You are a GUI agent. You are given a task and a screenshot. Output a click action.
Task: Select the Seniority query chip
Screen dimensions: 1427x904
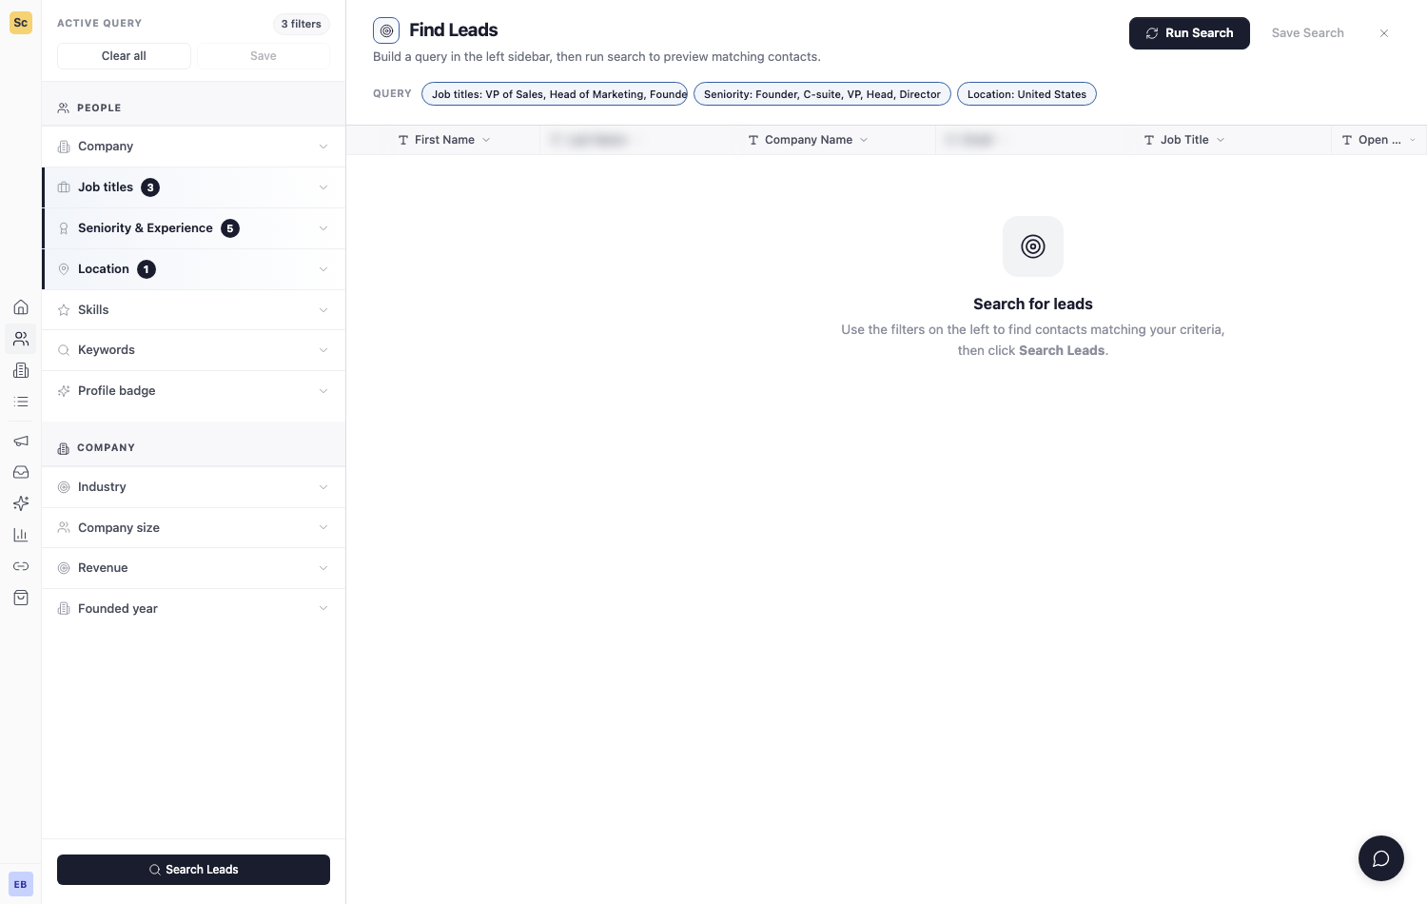tap(822, 94)
